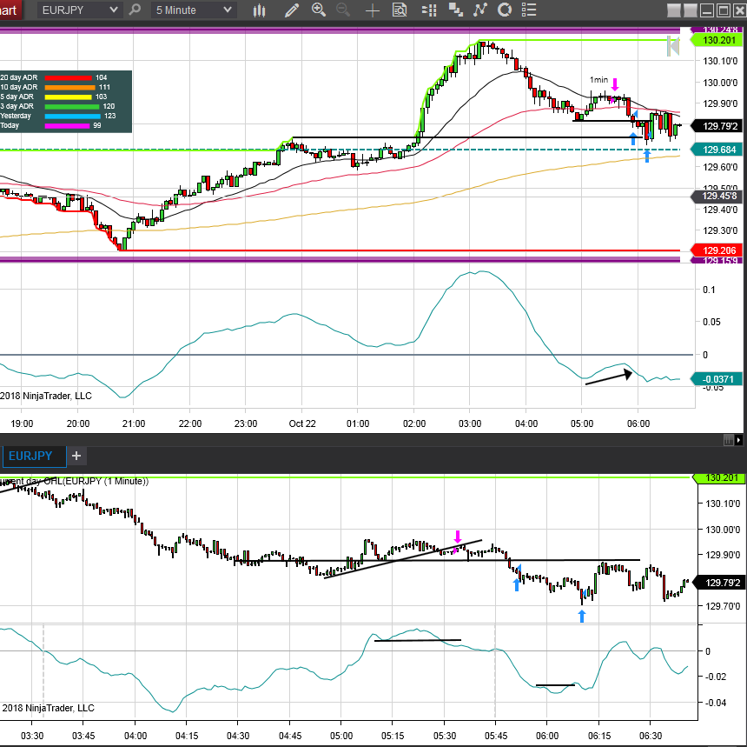Click return-to-latest-bar arrow on upper chart
The image size is (747, 747).
pos(673,46)
